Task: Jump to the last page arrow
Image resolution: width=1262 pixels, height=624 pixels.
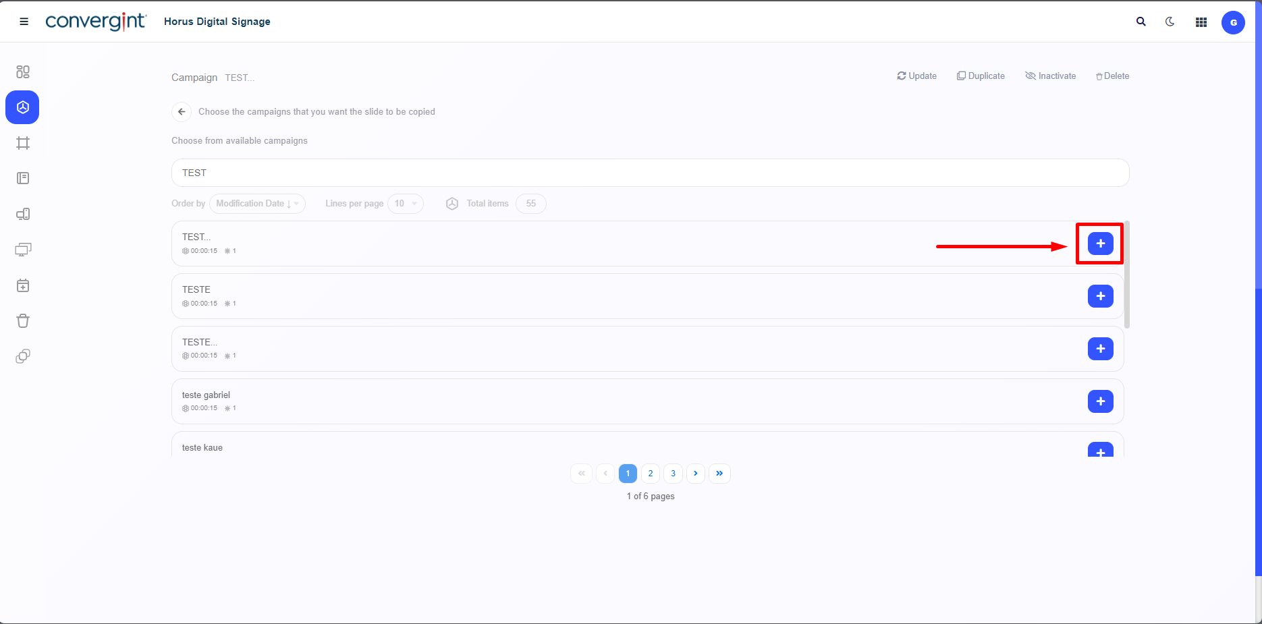Action: coord(719,474)
